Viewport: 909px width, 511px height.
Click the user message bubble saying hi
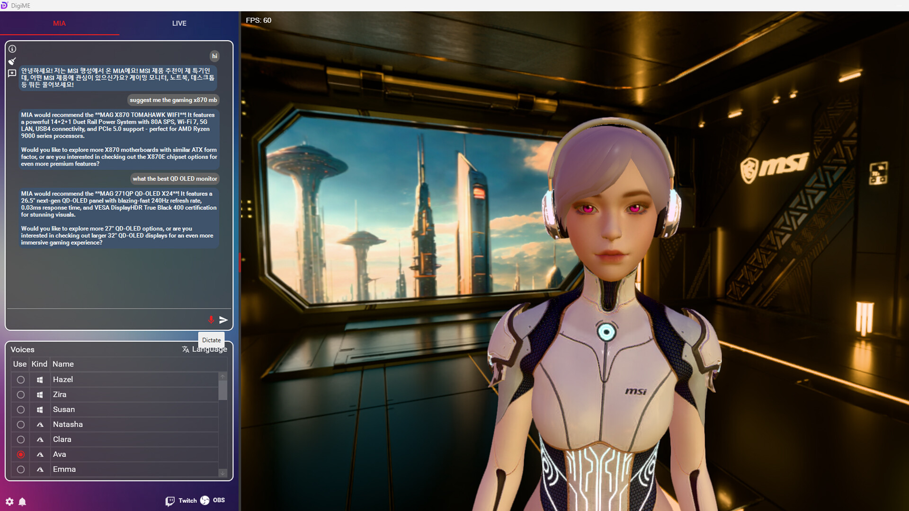214,56
